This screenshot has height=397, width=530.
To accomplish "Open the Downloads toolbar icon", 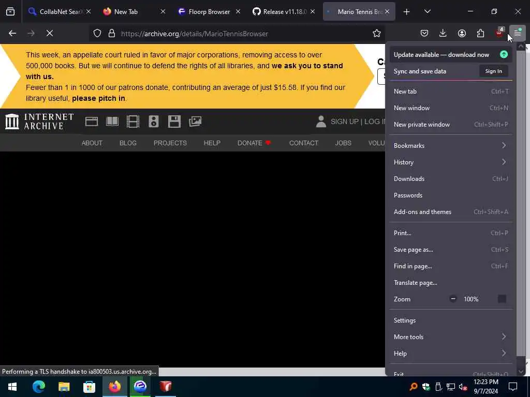I will click(x=443, y=33).
